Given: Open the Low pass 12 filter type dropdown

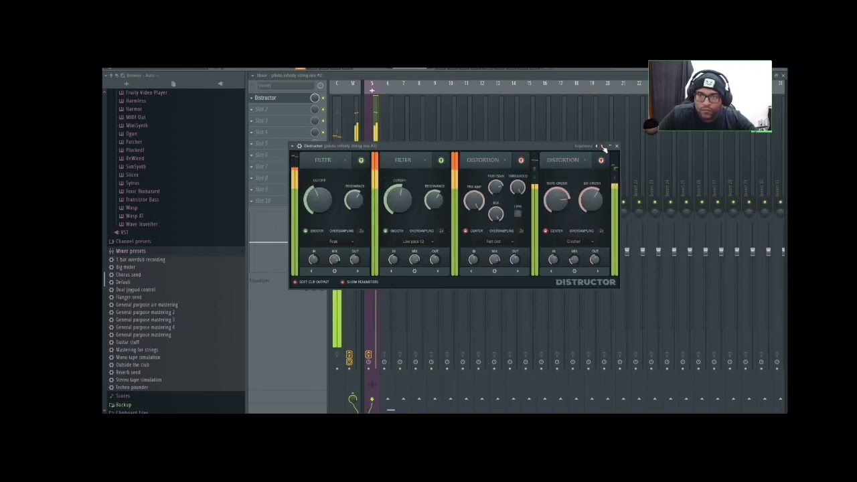Looking at the screenshot, I should click(x=416, y=242).
